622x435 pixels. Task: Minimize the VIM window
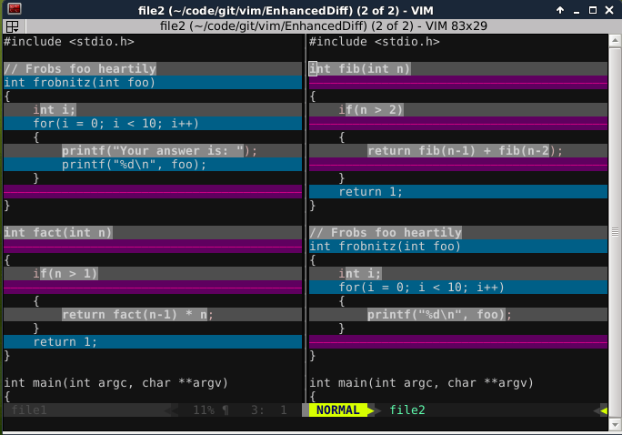click(577, 11)
